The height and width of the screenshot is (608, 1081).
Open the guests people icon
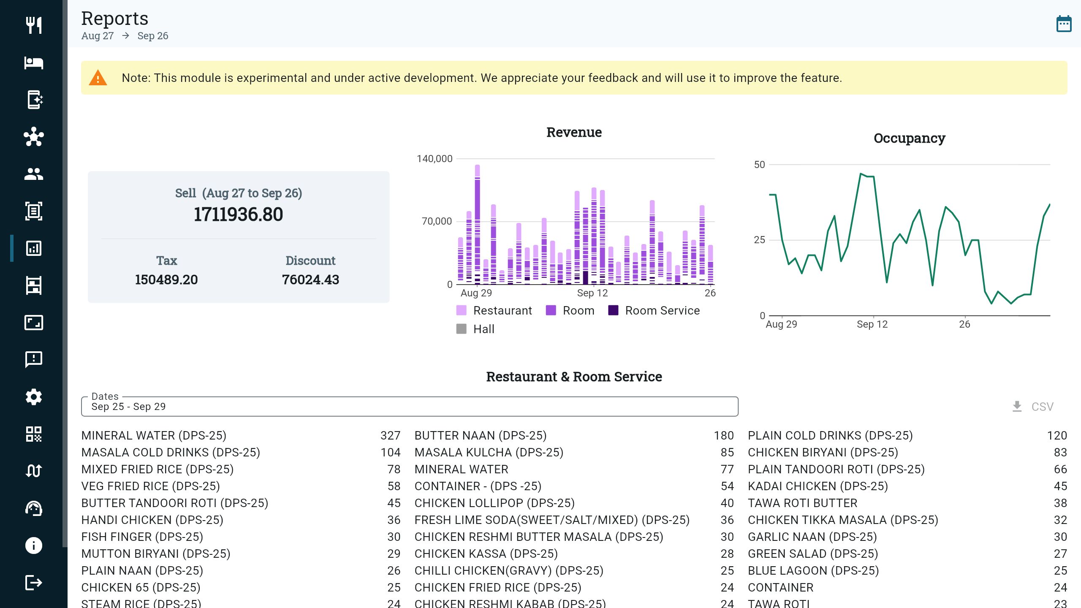[33, 174]
